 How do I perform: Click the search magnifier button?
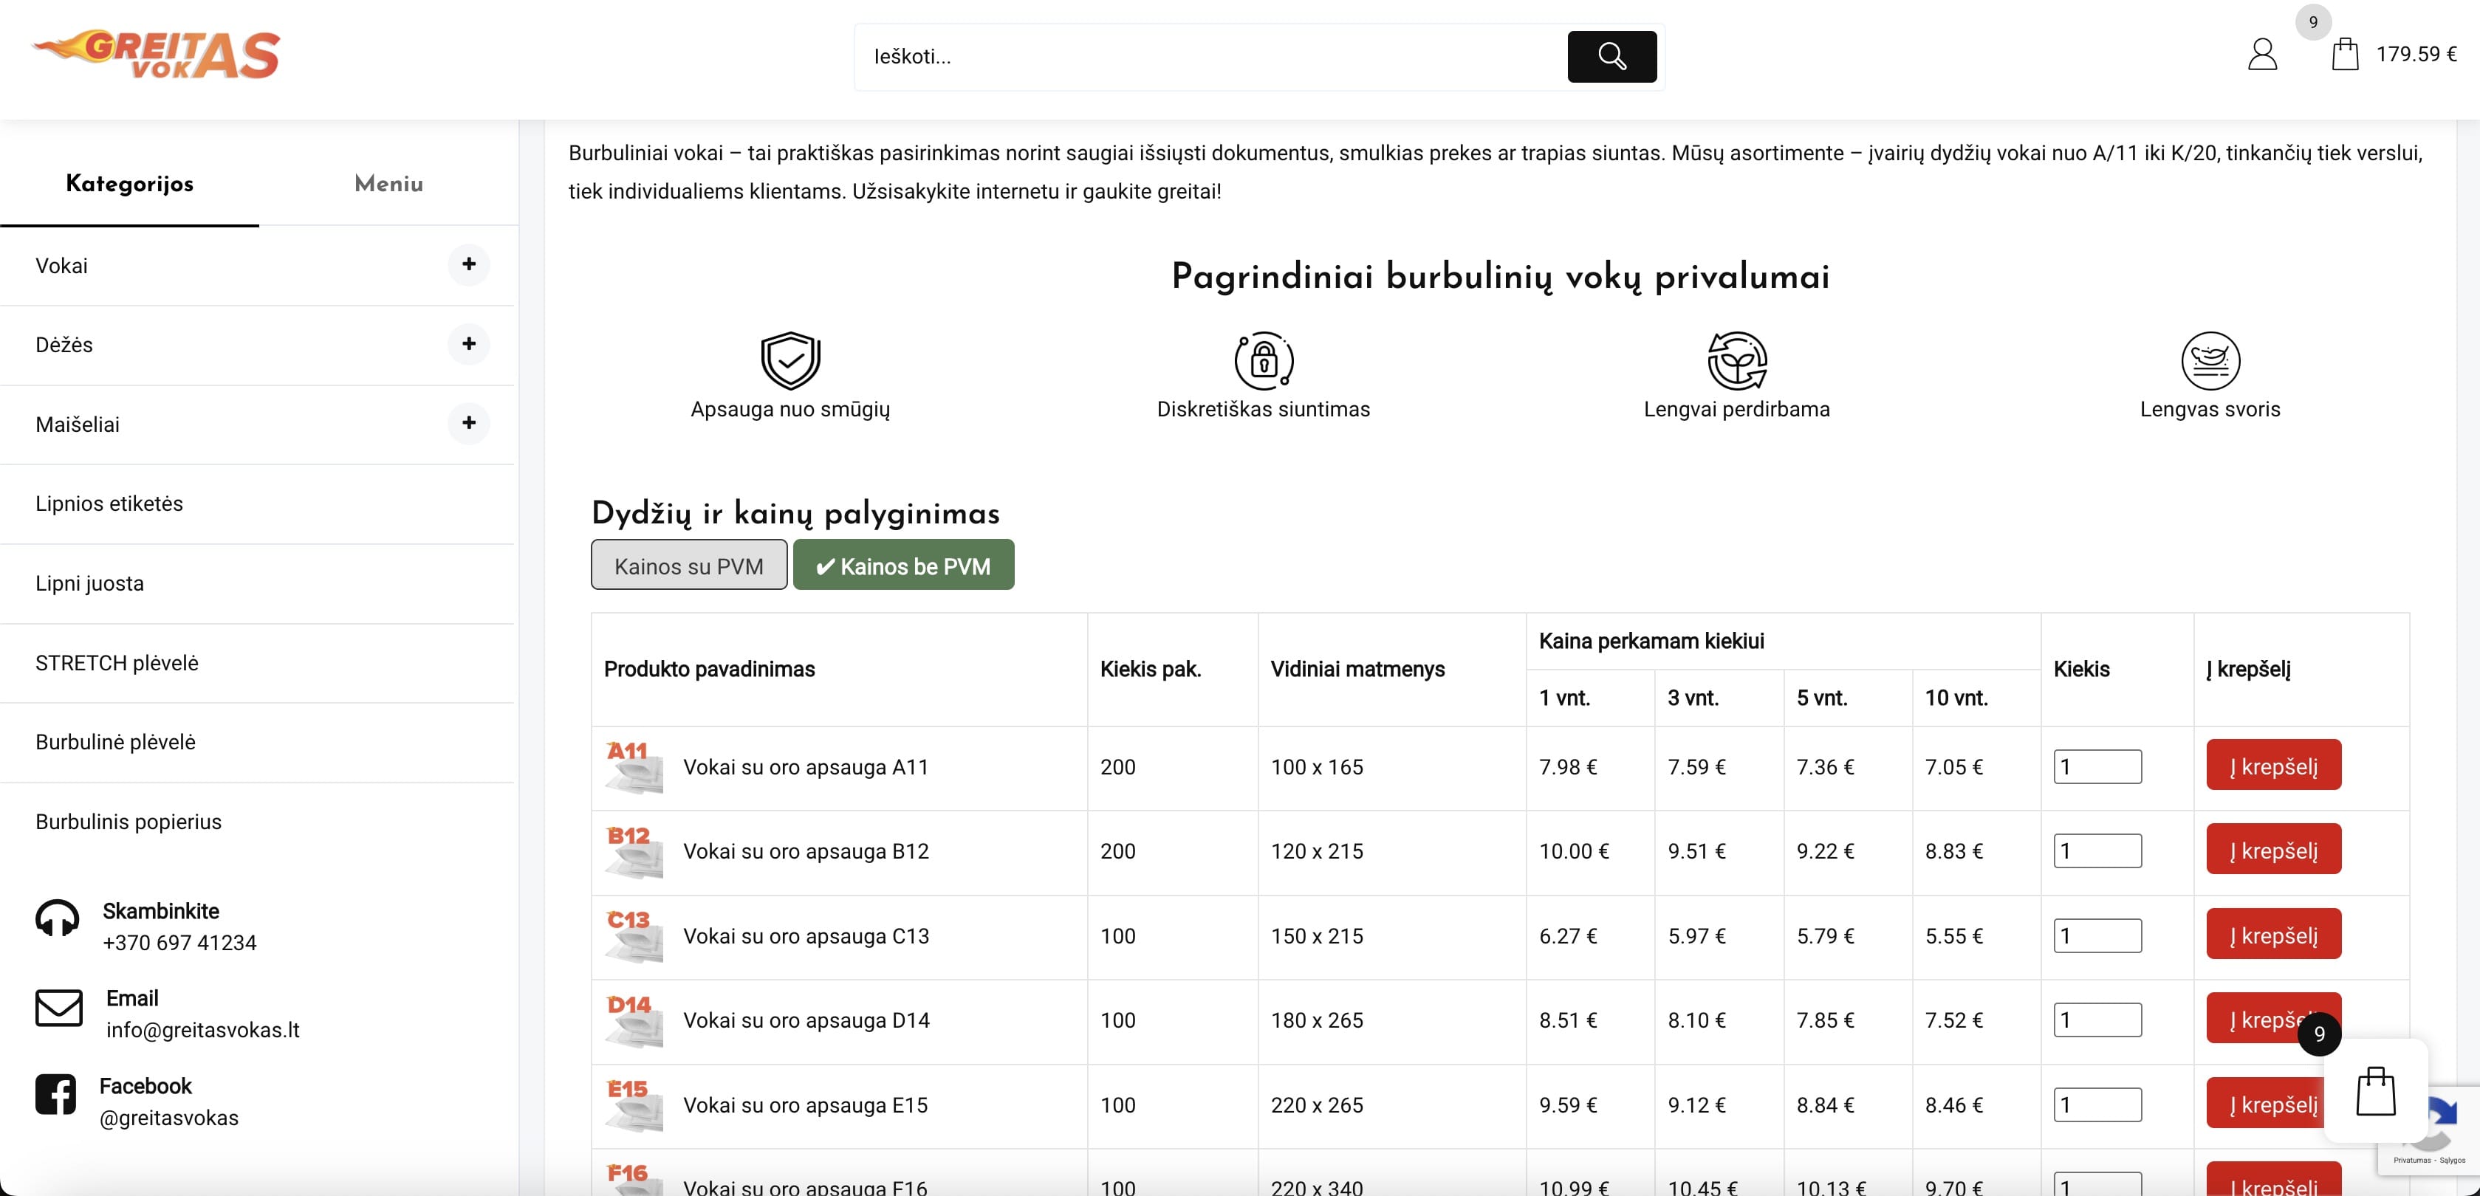[1611, 57]
